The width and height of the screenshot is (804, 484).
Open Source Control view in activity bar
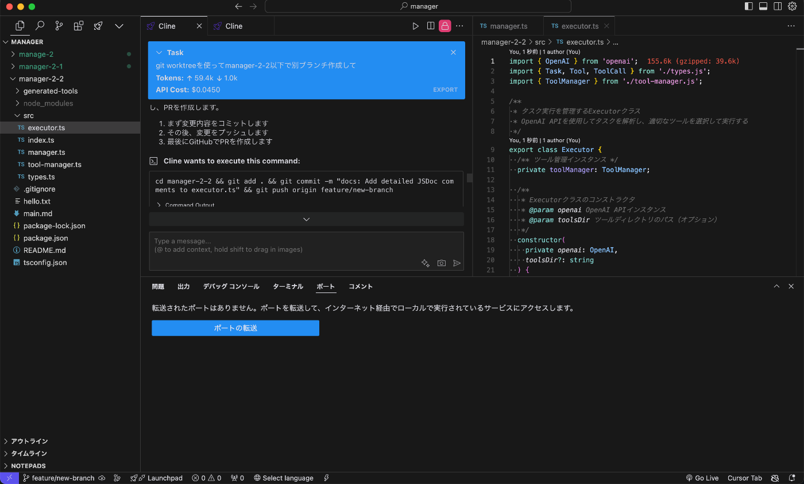pyautogui.click(x=59, y=26)
